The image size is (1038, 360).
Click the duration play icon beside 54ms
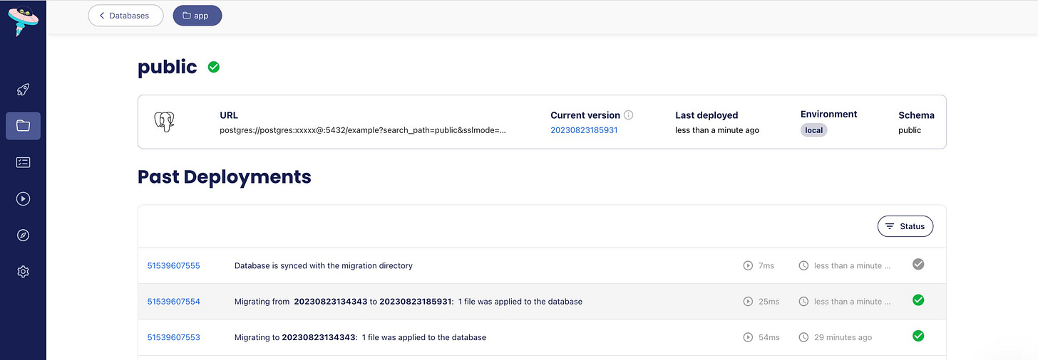click(x=748, y=337)
